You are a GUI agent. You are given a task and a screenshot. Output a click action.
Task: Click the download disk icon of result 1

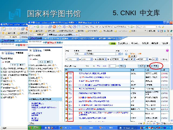66,73
